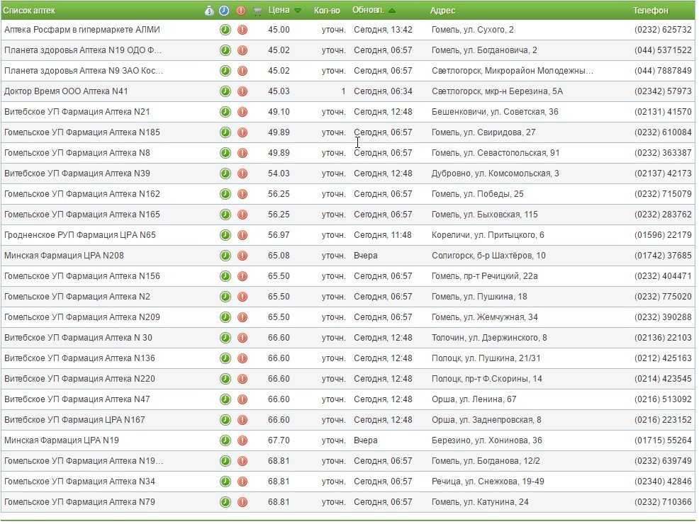Image resolution: width=699 pixels, height=524 pixels.
Task: Click the Список аптек column header
Action: coord(29,11)
